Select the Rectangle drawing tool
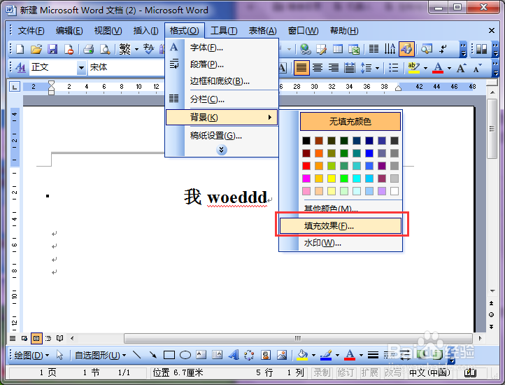Image resolution: width=505 pixels, height=385 pixels. (169, 355)
